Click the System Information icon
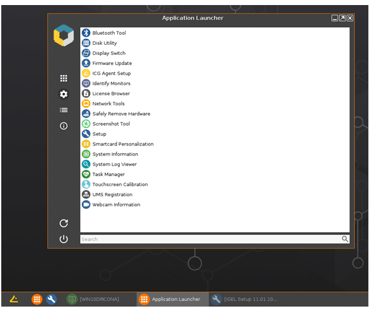This screenshot has height=311, width=369. click(x=86, y=154)
